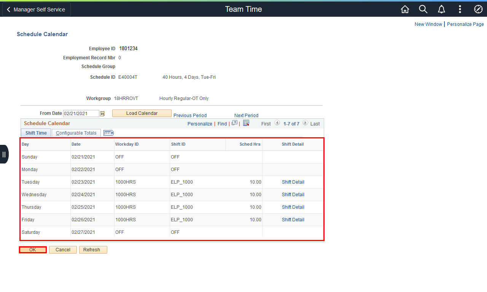
Task: Open the NavBar compass icon
Action: (x=478, y=9)
